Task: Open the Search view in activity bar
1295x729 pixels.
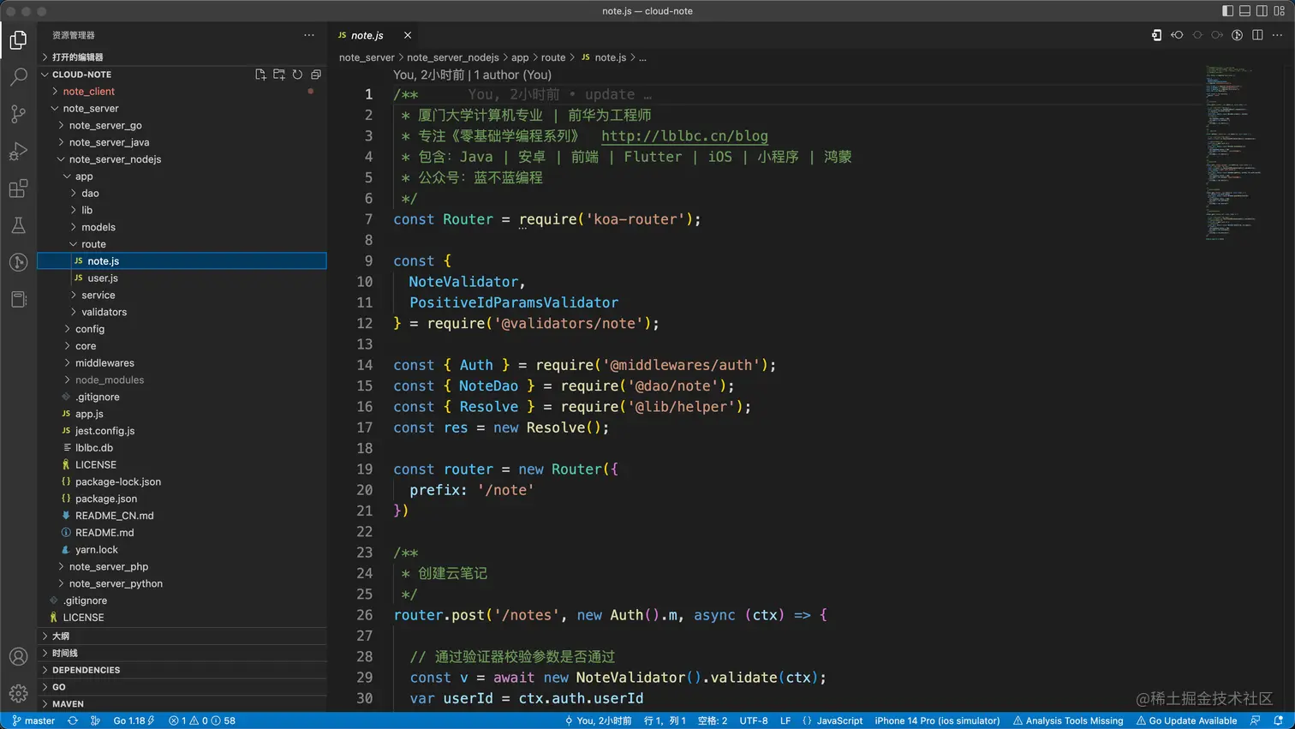Action: 18,77
